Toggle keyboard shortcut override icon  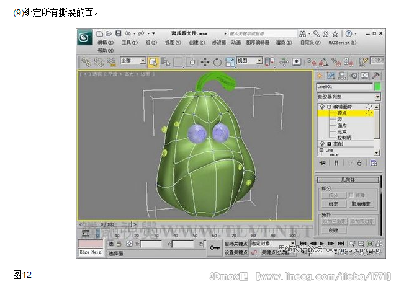pyautogui.click(x=297, y=62)
